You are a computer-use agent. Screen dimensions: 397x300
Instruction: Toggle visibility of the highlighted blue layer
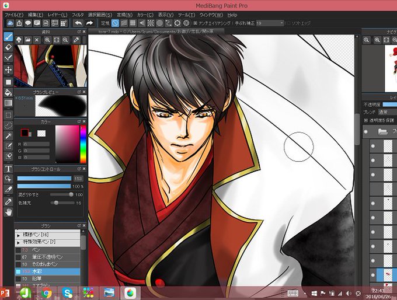click(372, 275)
